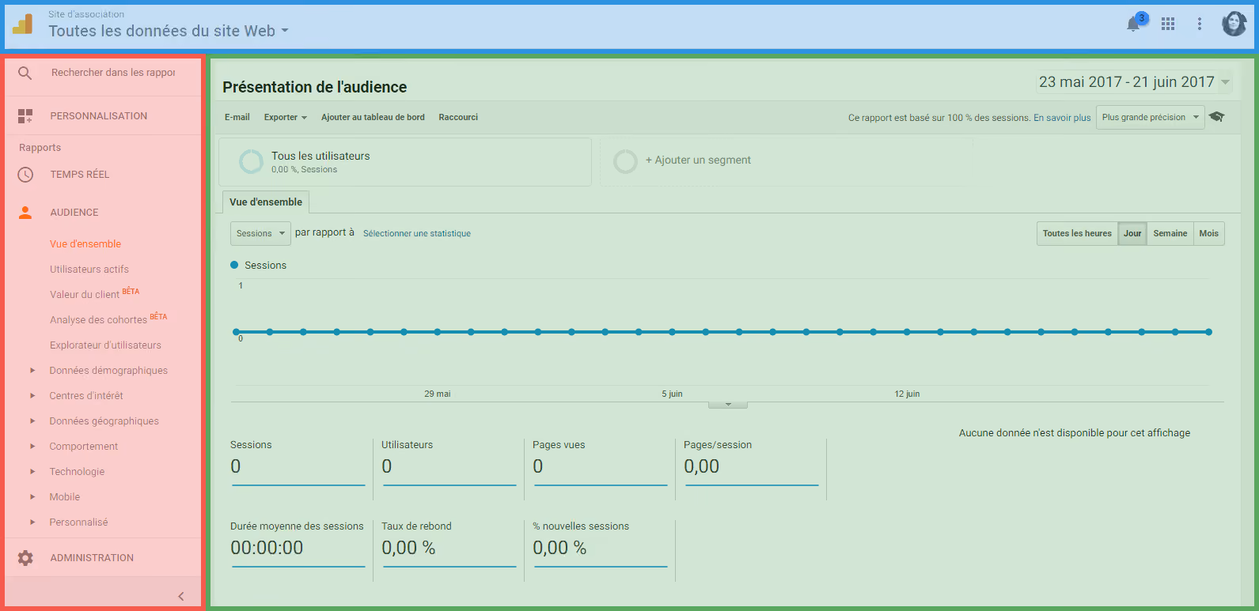This screenshot has height=611, width=1259.
Task: Open the Exporter dropdown
Action: (286, 117)
